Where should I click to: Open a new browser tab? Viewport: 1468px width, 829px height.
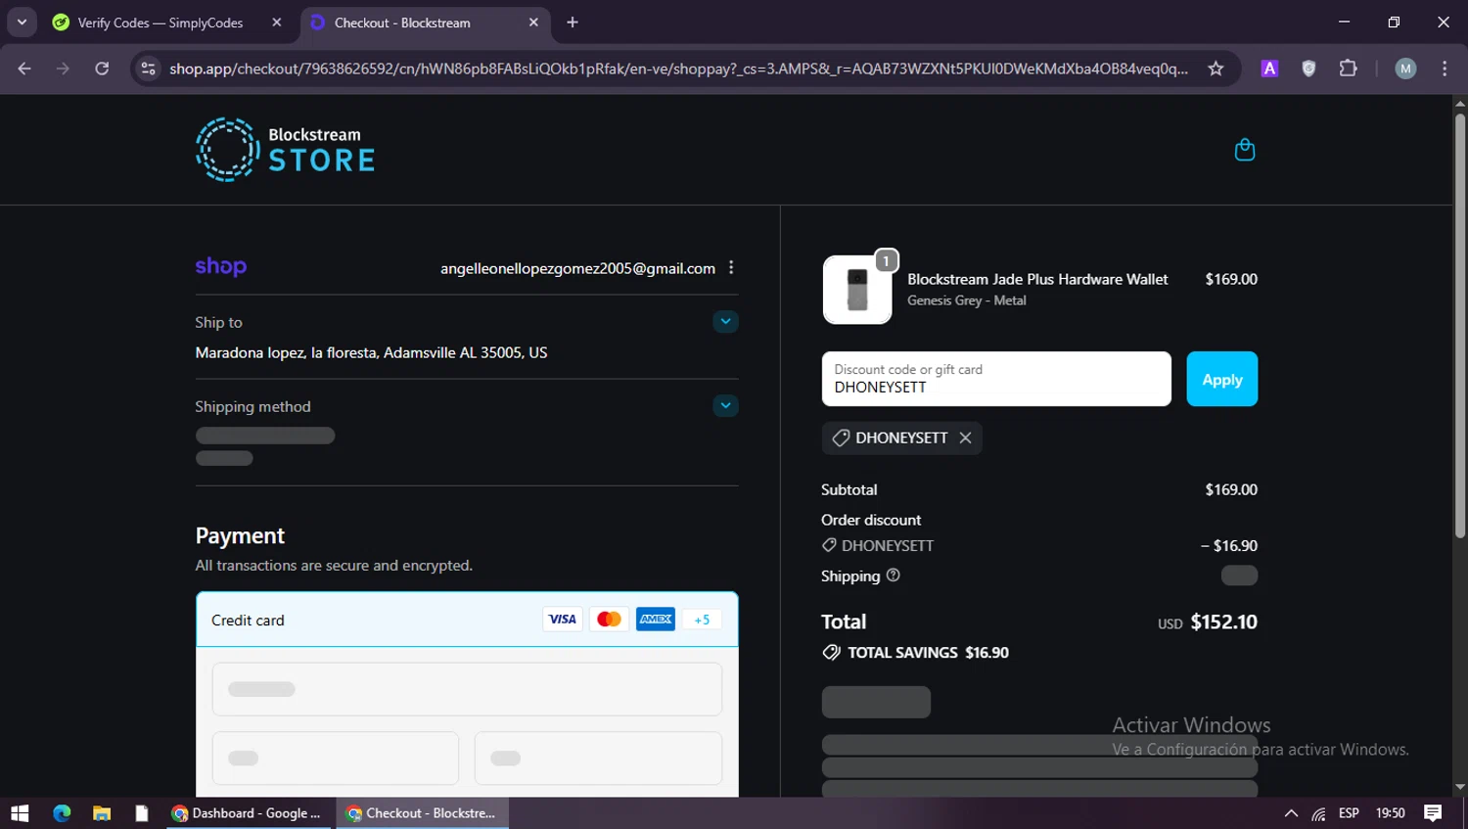(x=573, y=23)
